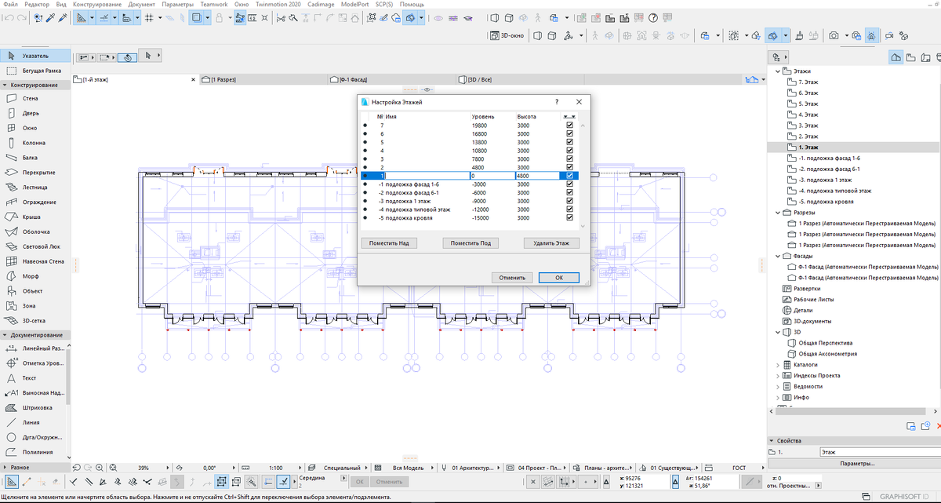
Task: Select the Линия (Line) tool
Action: (33, 422)
